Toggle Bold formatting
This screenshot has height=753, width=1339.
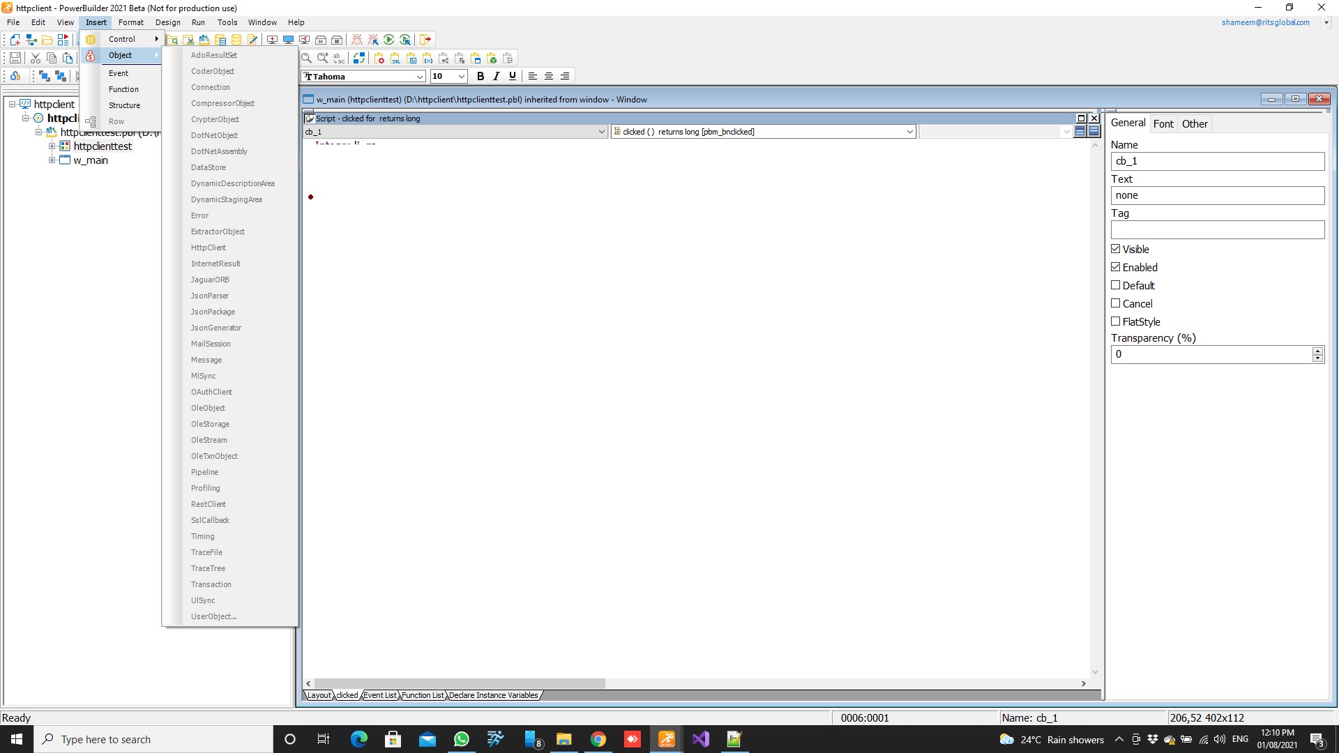(x=480, y=76)
